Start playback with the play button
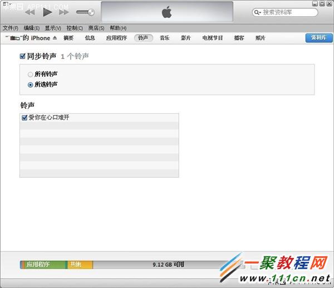334x288 pixels. pos(47,12)
